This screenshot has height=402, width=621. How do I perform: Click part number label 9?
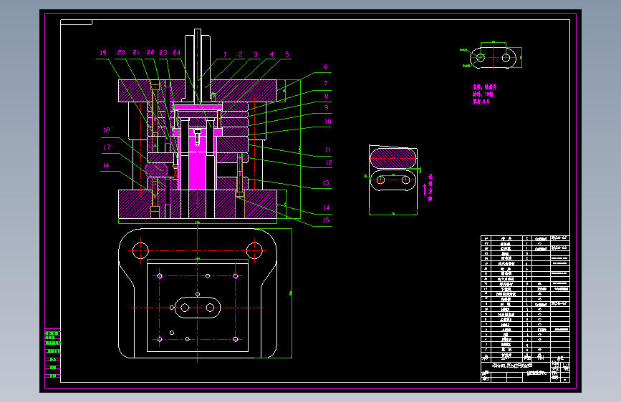(x=327, y=107)
